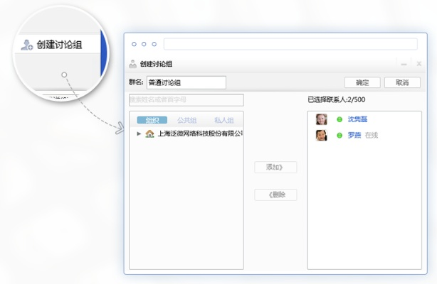Select contact 罗燕 in the selected list
437x284 pixels.
[x=354, y=135]
